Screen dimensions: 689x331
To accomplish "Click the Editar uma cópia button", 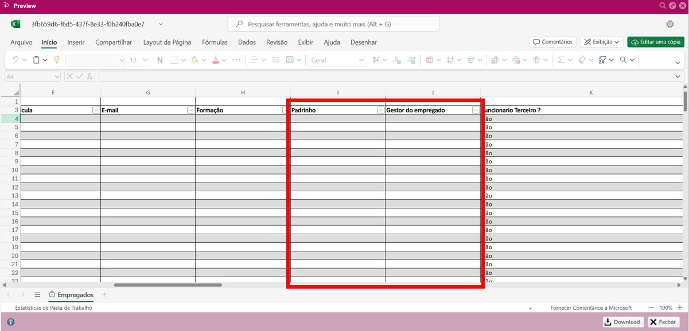I will tap(656, 42).
